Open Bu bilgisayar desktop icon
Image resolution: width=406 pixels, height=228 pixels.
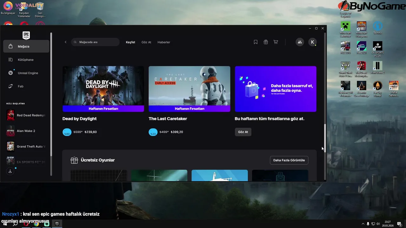pos(8,8)
